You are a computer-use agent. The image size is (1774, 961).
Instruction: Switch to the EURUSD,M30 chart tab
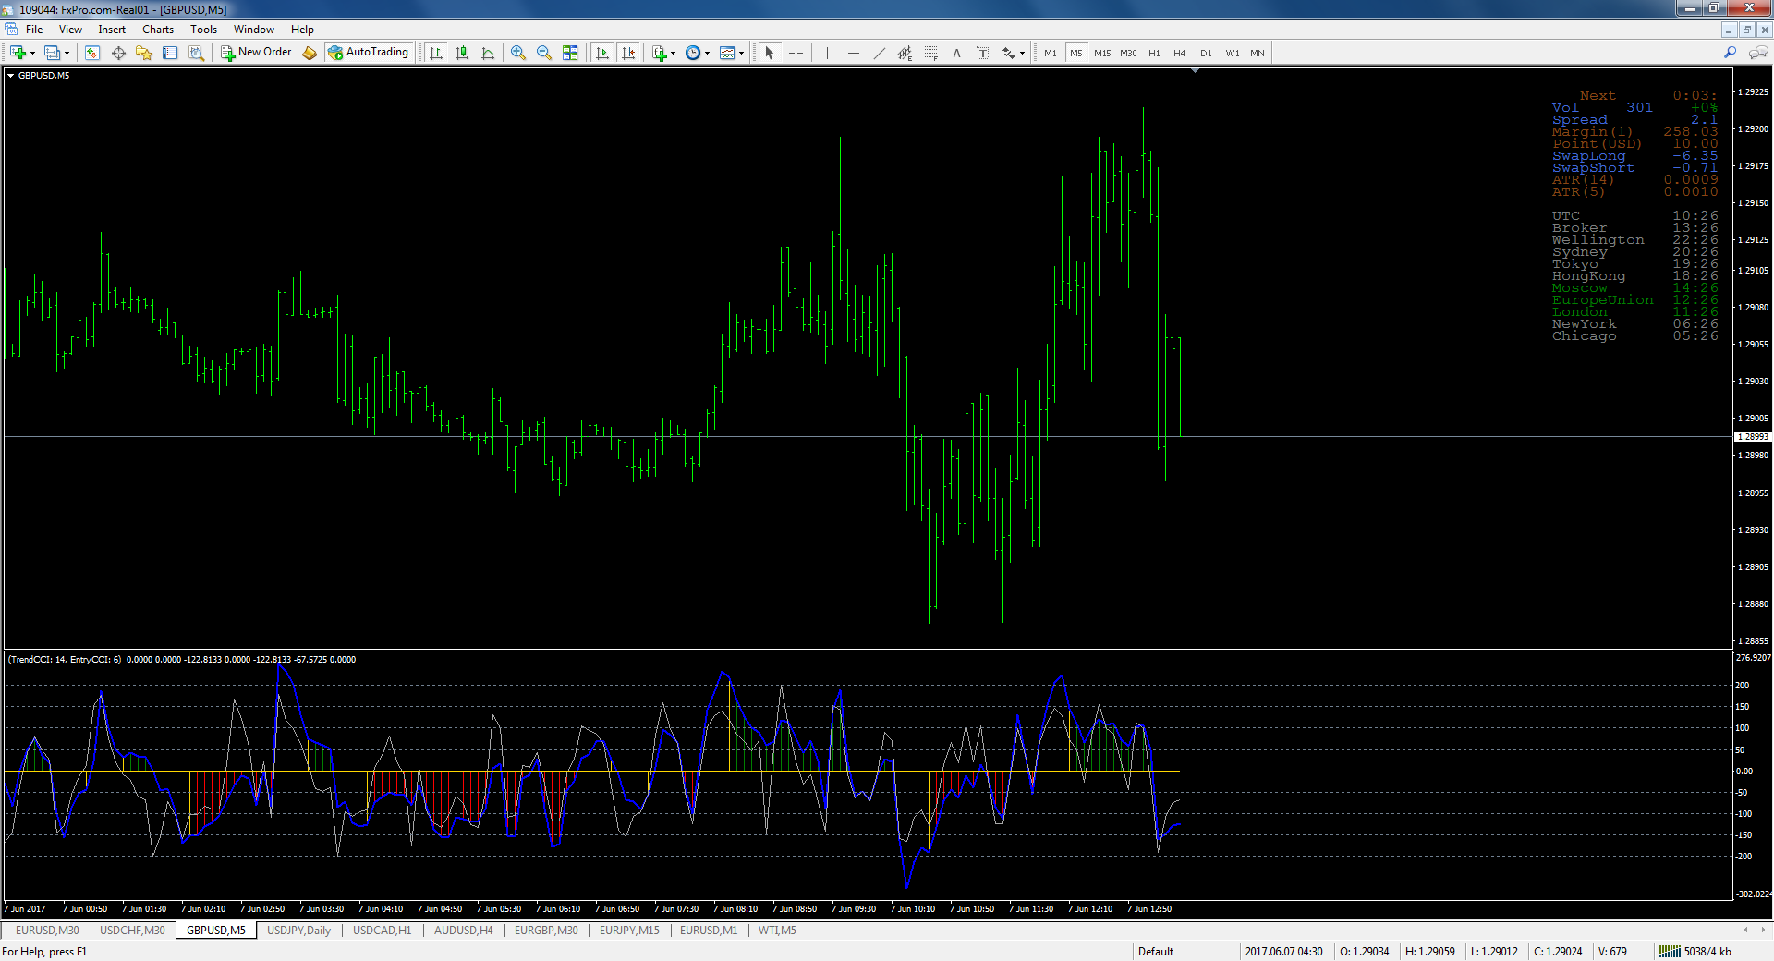pyautogui.click(x=47, y=931)
